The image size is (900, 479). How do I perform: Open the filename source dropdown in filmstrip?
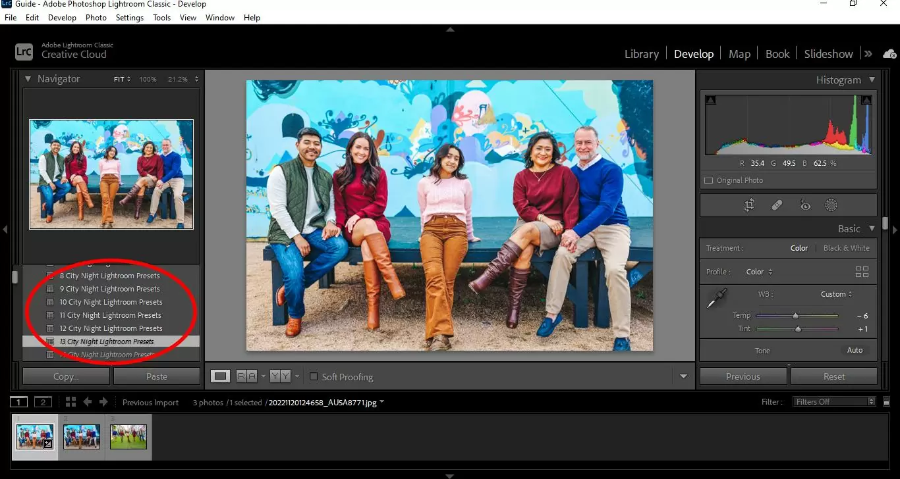381,402
